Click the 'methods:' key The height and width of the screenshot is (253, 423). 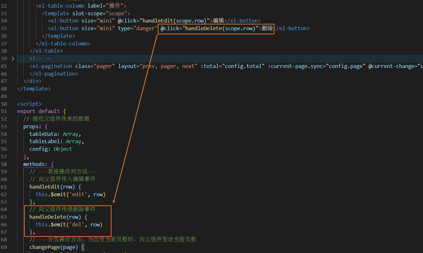(x=36, y=164)
